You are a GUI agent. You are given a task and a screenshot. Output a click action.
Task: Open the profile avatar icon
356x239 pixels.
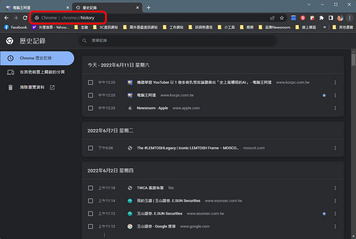(x=340, y=18)
